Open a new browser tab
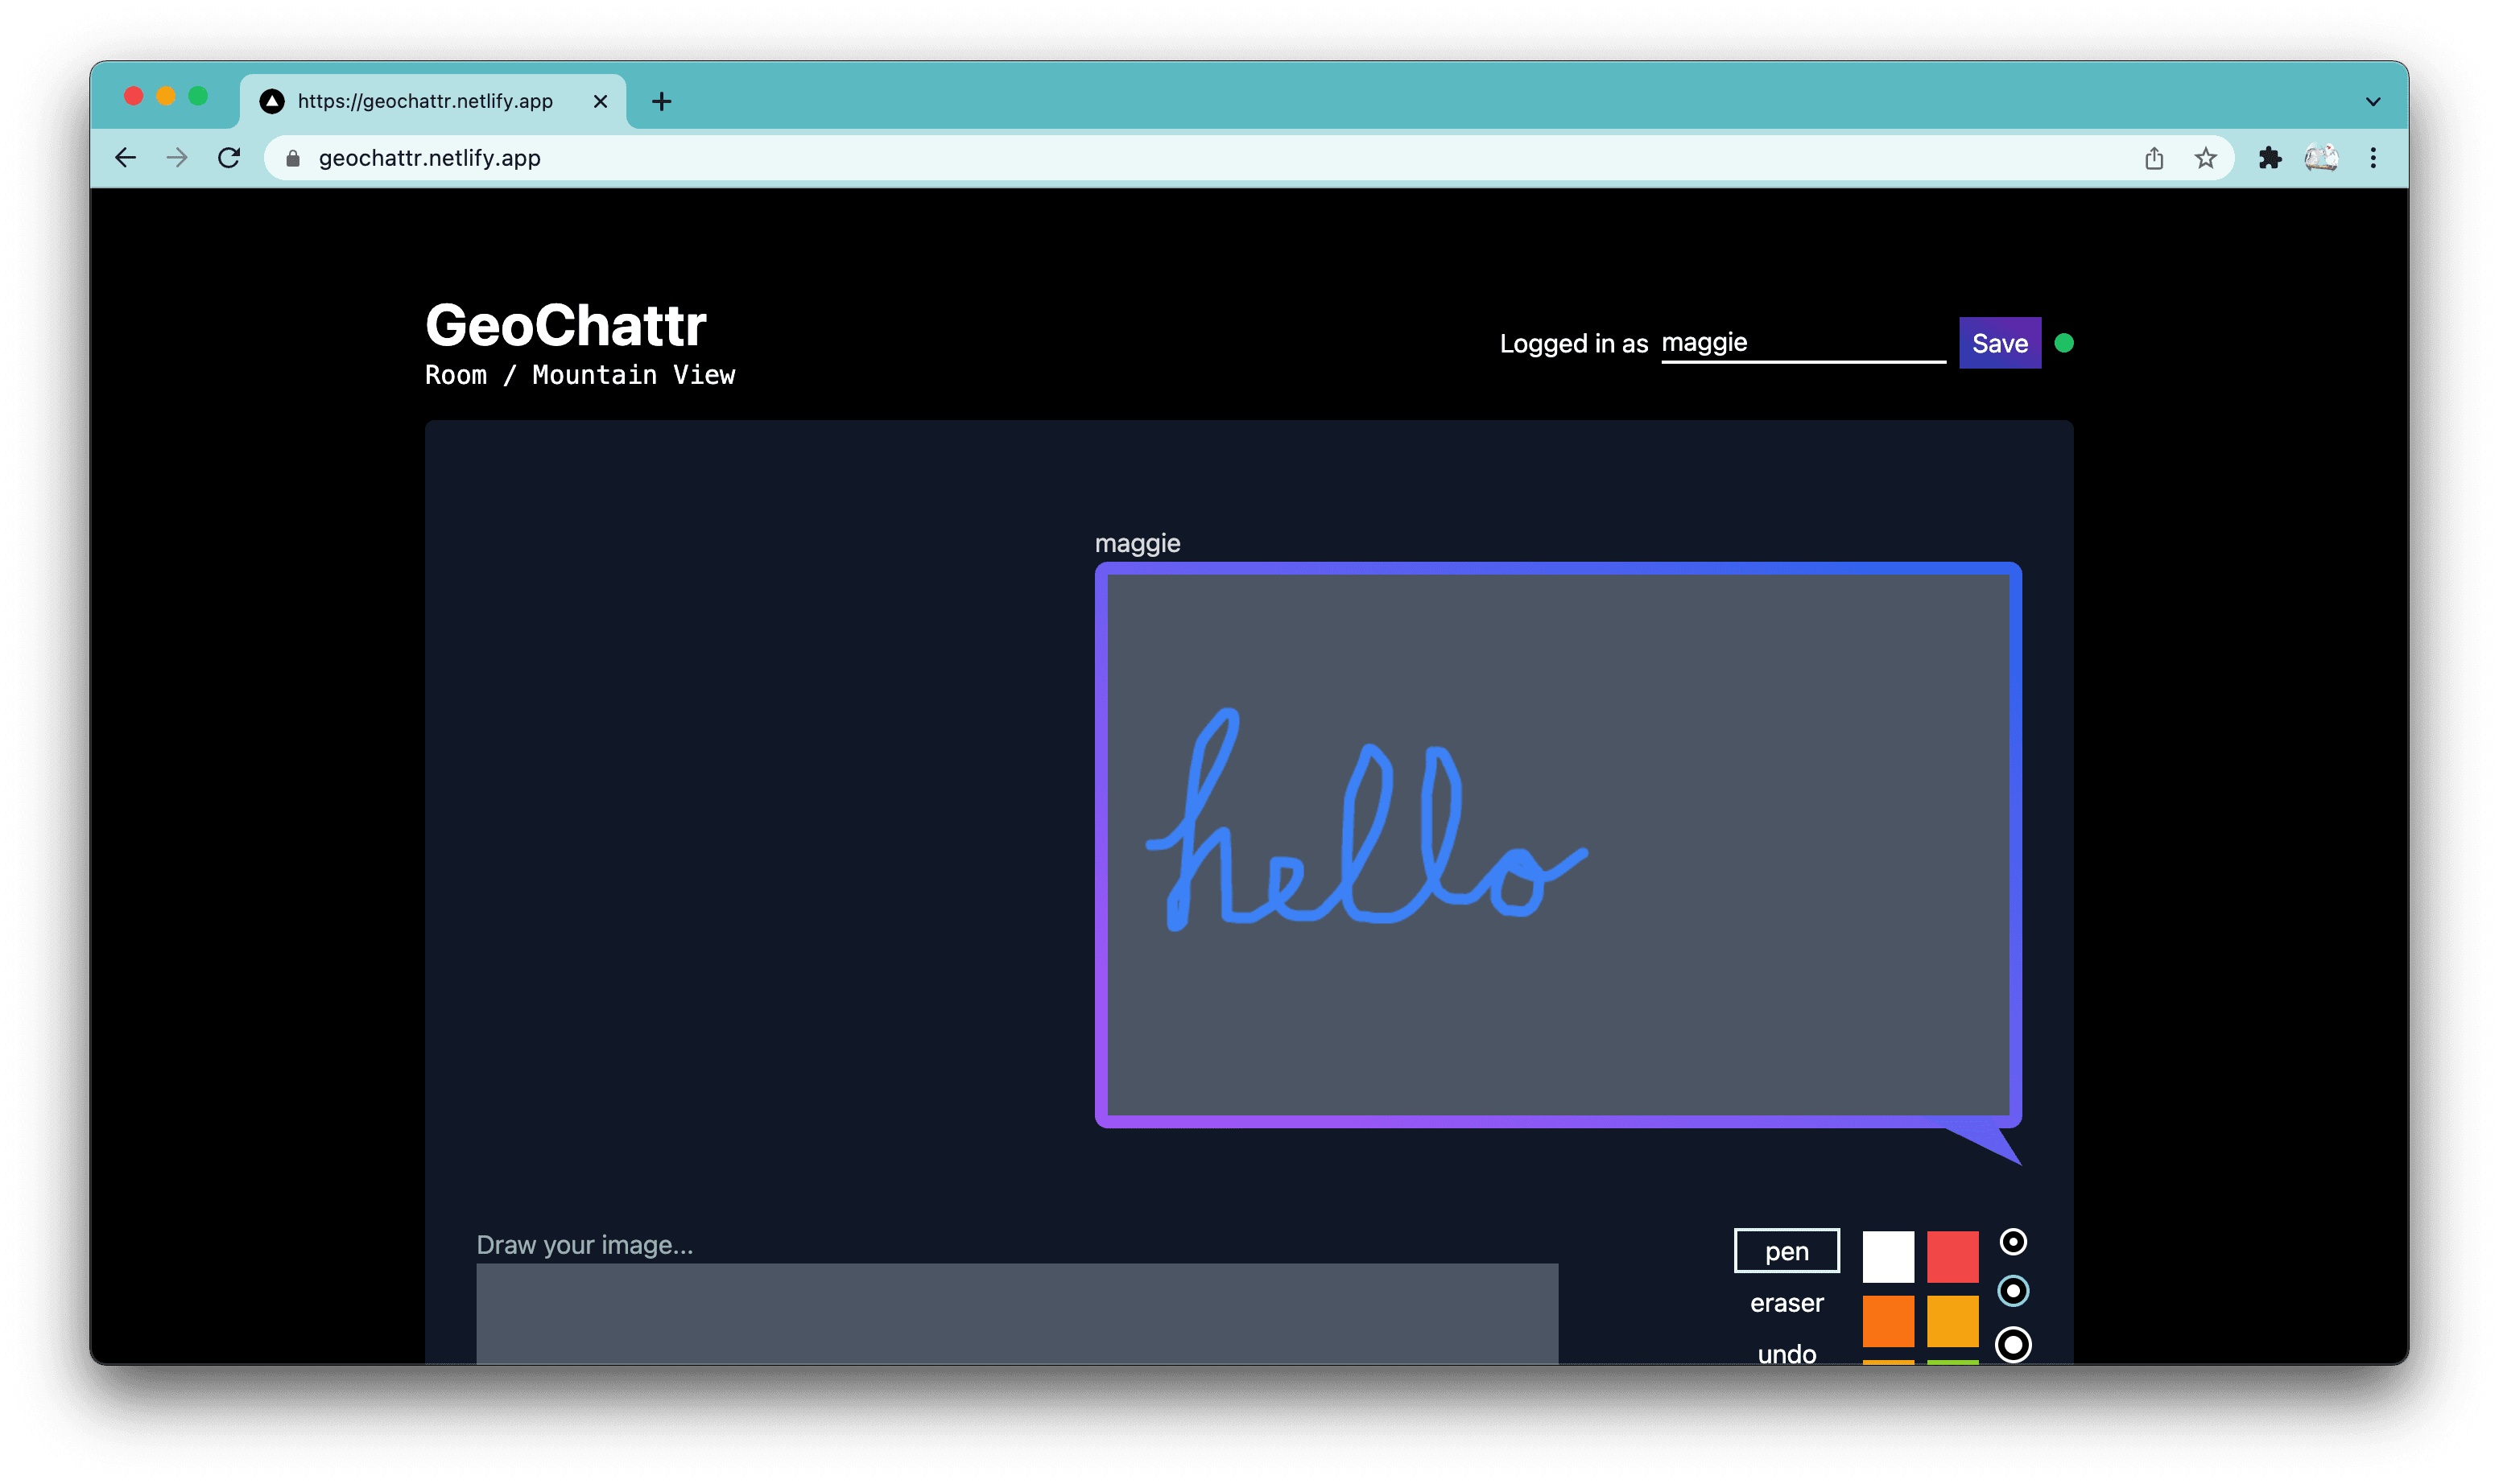This screenshot has width=2499, height=1484. [x=661, y=101]
